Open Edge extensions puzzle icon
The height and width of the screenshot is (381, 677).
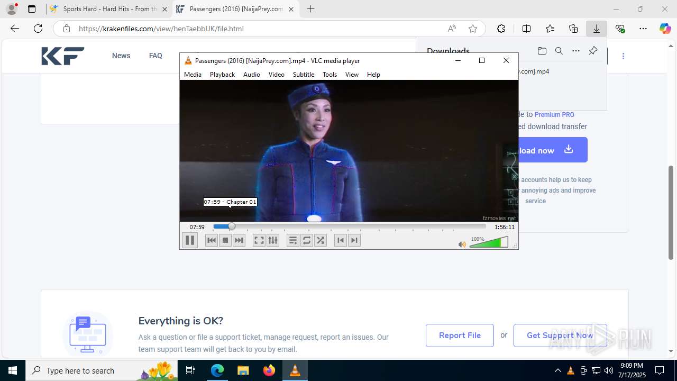[501, 29]
